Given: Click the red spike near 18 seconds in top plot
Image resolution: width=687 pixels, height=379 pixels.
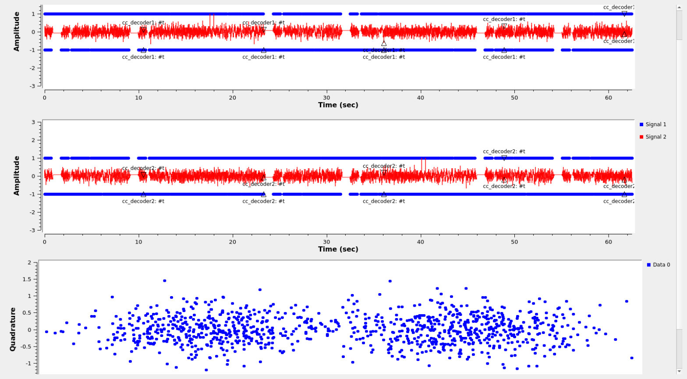Looking at the screenshot, I should click(212, 20).
